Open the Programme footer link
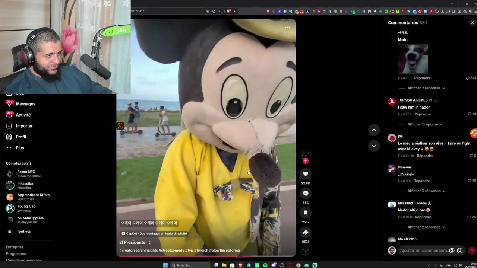 tap(16, 254)
